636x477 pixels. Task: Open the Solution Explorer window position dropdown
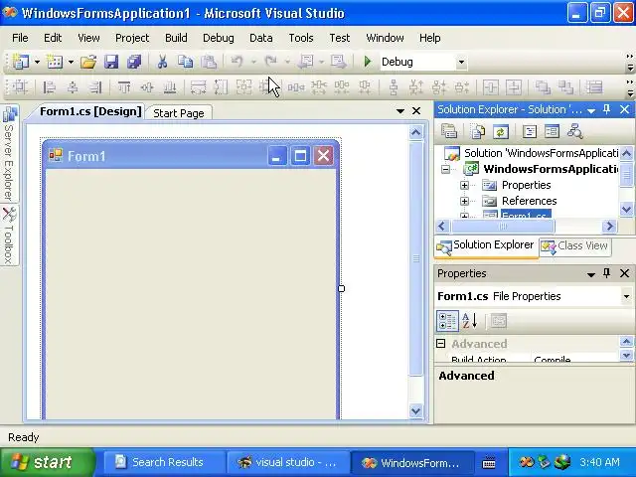[x=591, y=110]
